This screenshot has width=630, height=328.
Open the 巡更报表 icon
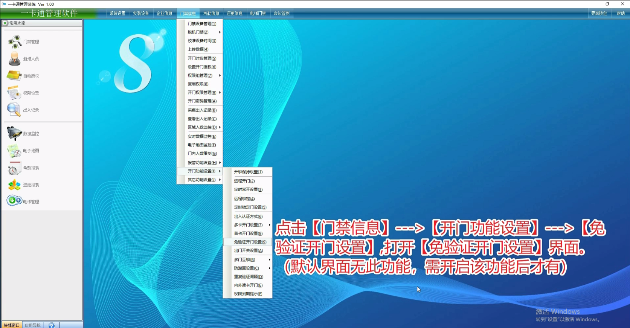(14, 185)
